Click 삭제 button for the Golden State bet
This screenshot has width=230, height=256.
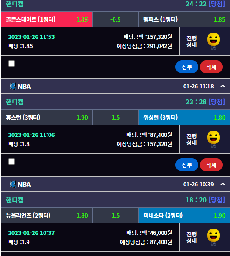tap(211, 67)
